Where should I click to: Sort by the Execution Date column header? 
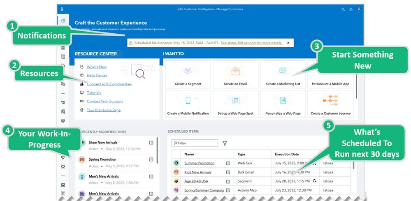[287, 154]
